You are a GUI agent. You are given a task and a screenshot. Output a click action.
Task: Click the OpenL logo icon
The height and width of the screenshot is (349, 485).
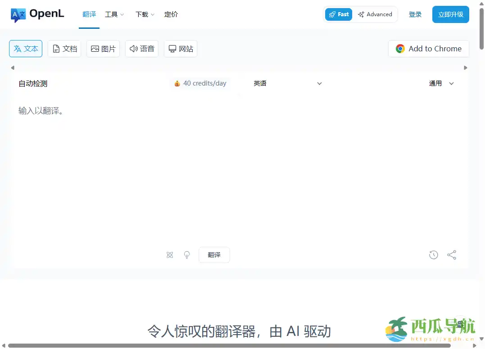[x=18, y=14]
